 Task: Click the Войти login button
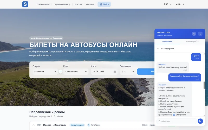pos(104,4)
